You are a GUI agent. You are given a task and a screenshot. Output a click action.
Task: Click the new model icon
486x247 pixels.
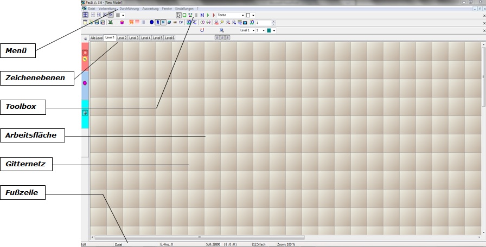[x=85, y=22]
